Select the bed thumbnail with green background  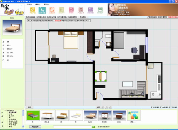coord(33,115)
